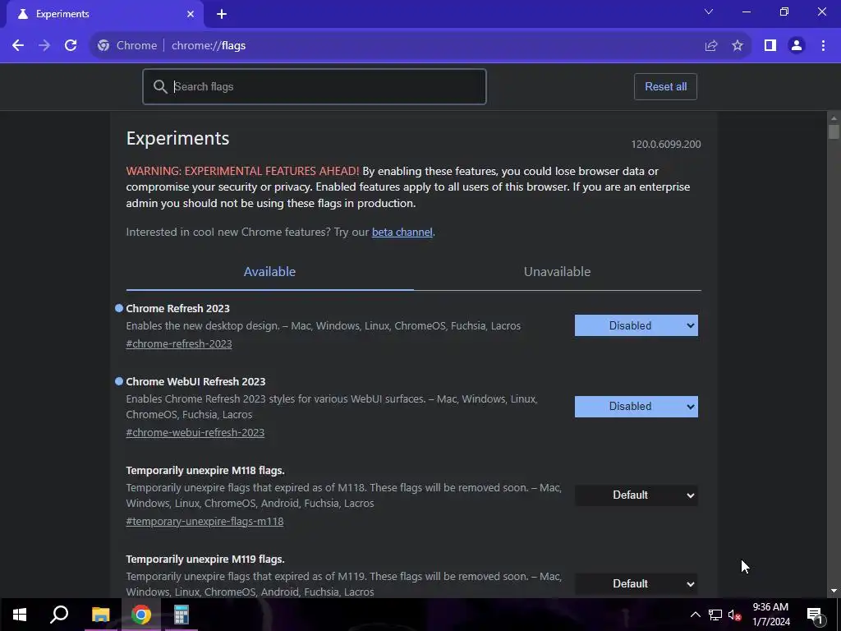Switch to the Unavailable tab
This screenshot has width=841, height=631.
point(558,272)
